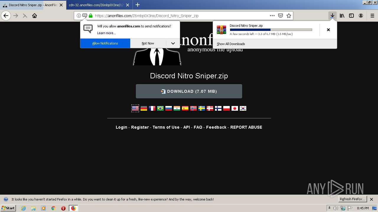This screenshot has height=212, width=378.
Task: Open a new tab with the plus button
Action: tap(138, 5)
